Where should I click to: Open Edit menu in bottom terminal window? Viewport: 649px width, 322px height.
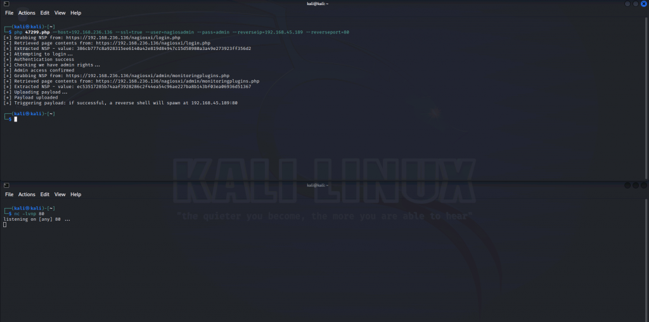(x=45, y=194)
